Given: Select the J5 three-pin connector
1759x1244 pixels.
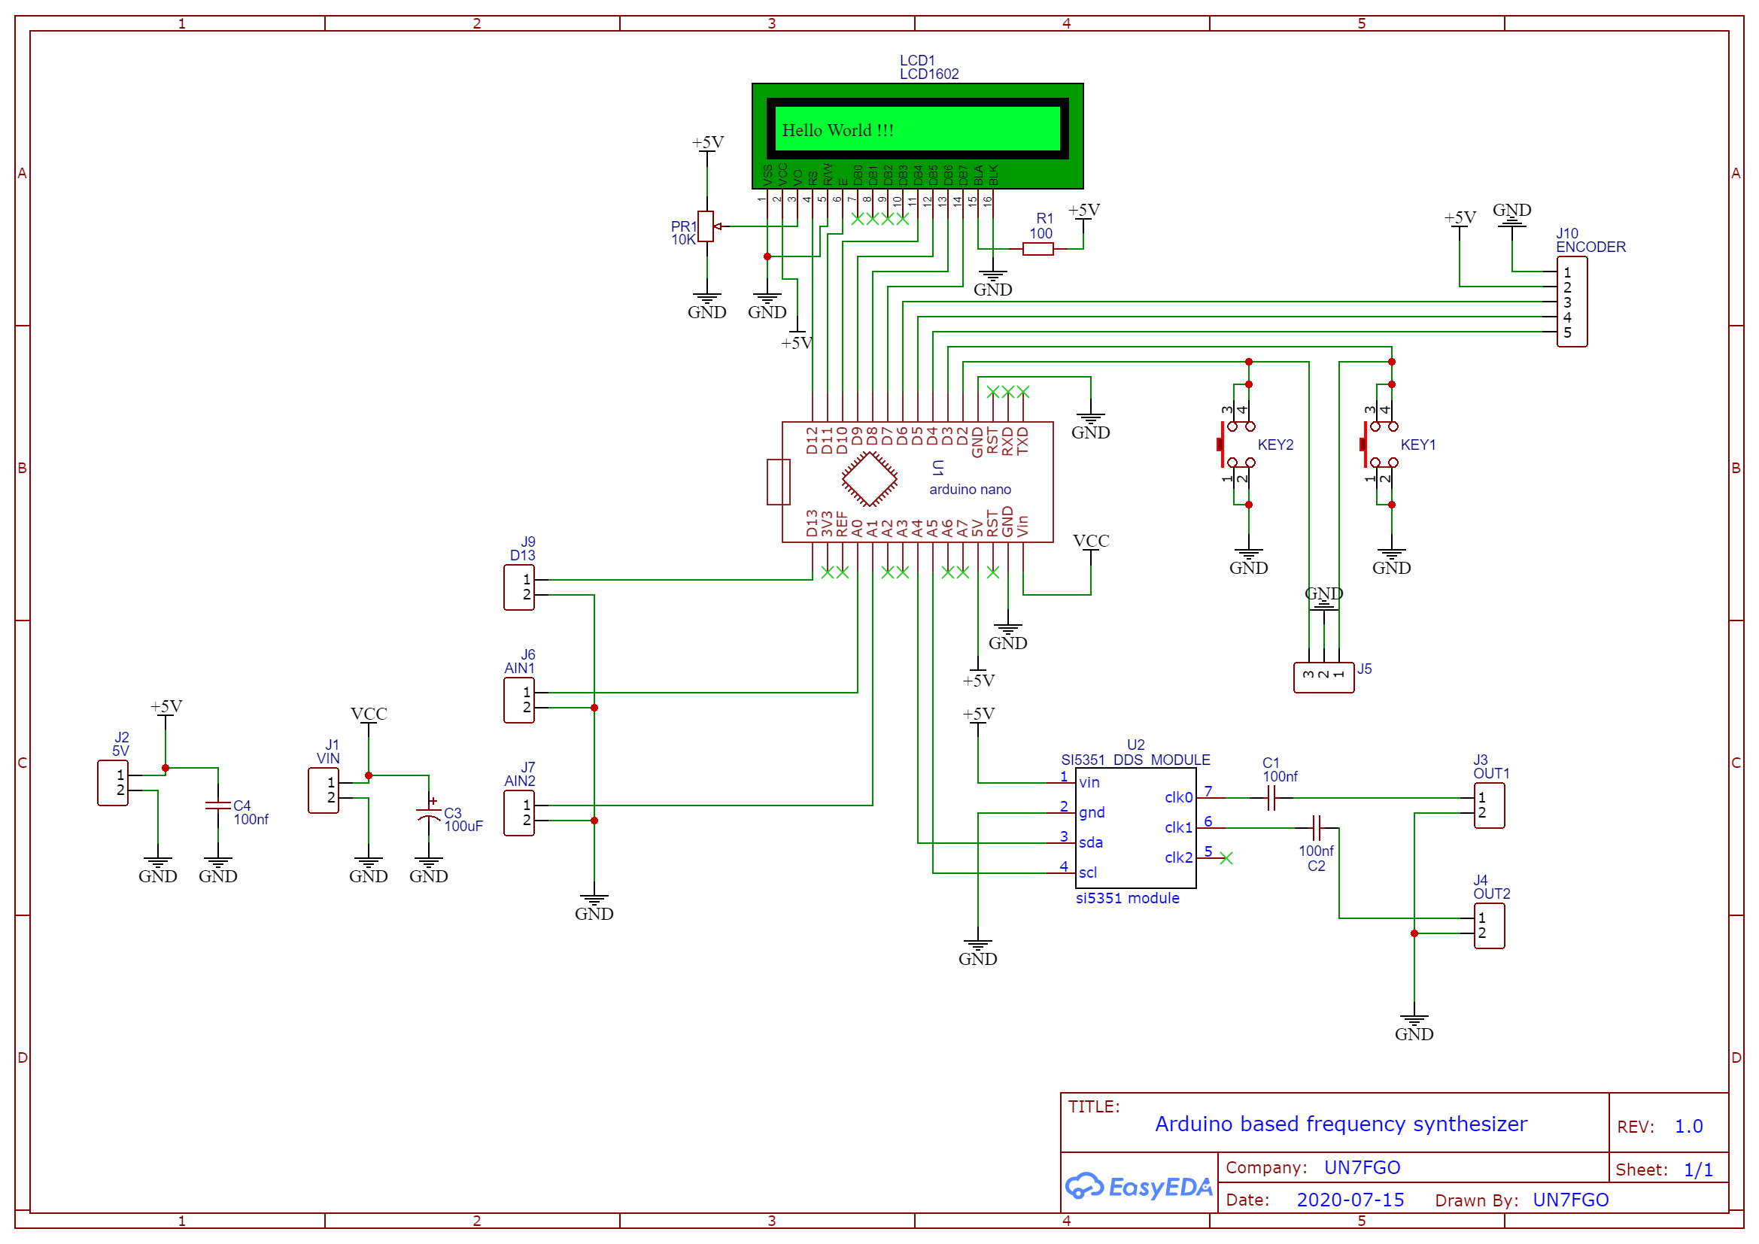Looking at the screenshot, I should click(x=1323, y=677).
